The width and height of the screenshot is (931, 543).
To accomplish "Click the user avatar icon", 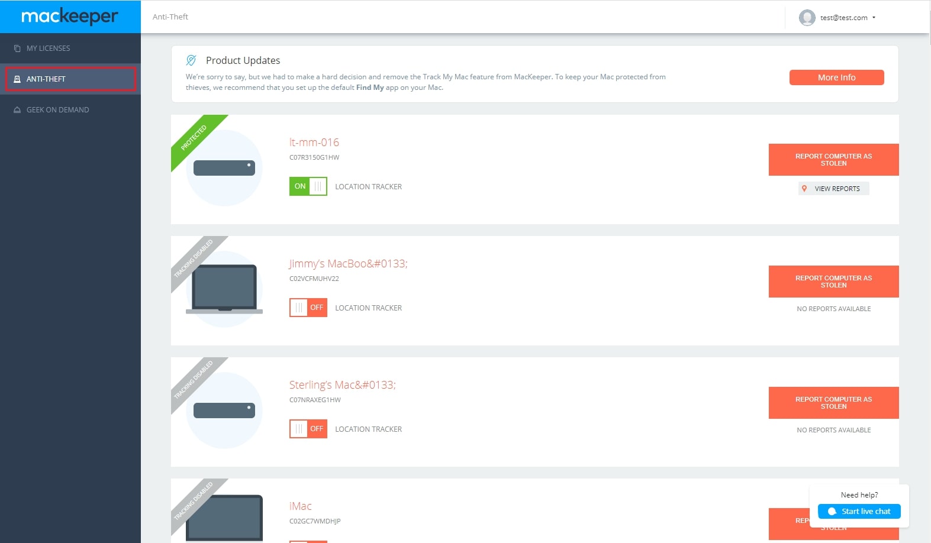I will (807, 18).
